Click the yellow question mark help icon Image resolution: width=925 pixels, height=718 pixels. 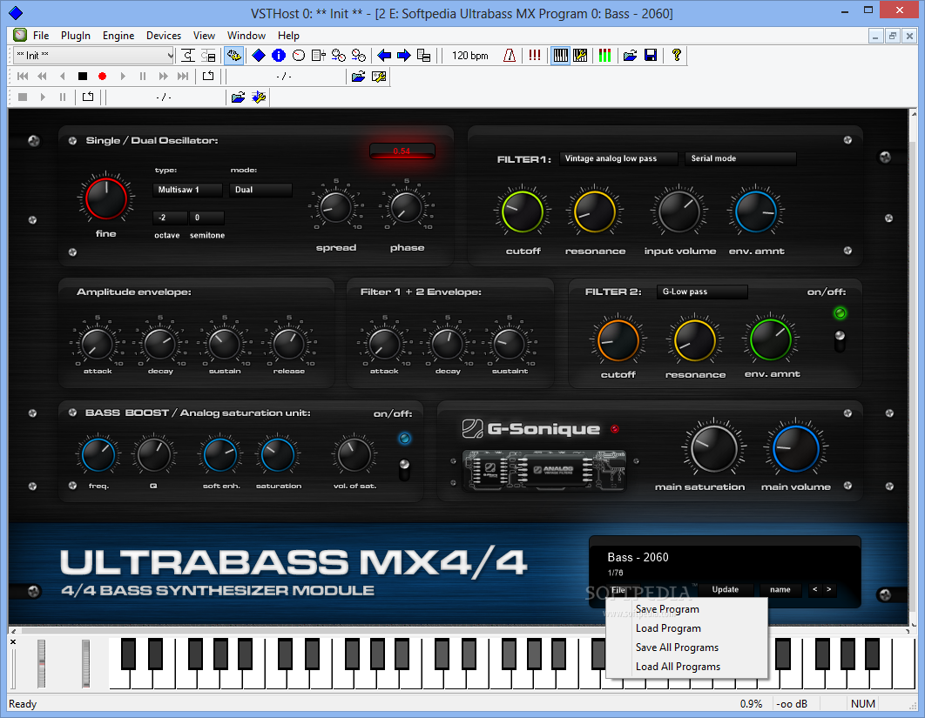tap(676, 56)
